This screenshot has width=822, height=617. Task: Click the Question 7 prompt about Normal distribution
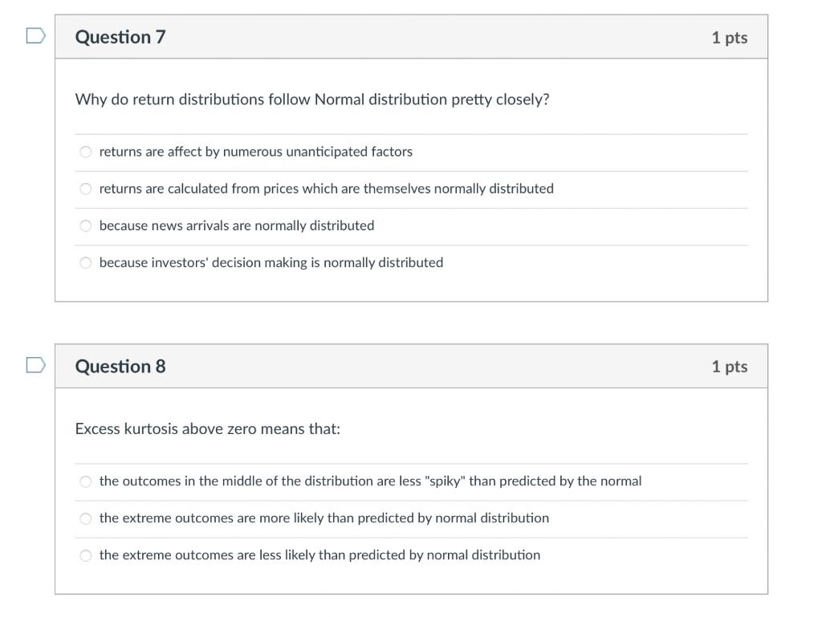click(311, 99)
